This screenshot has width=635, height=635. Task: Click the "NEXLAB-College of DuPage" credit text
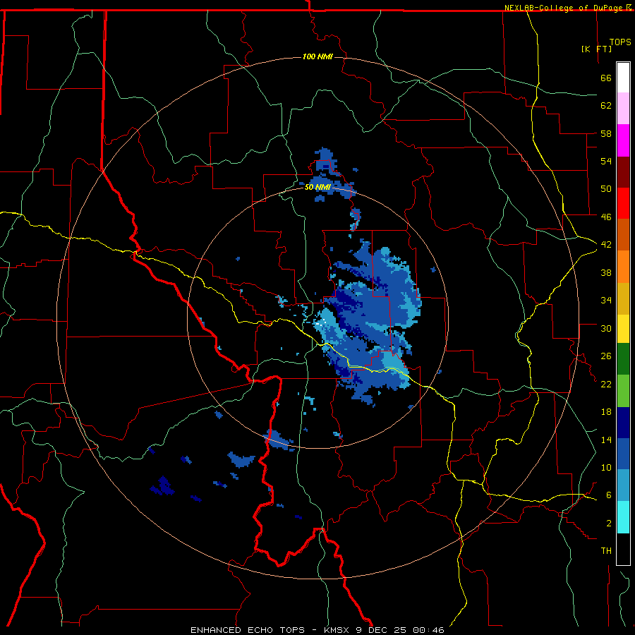tap(564, 8)
